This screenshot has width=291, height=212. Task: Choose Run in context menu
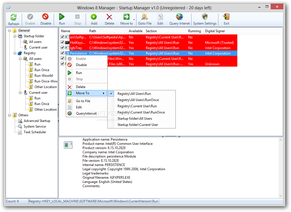point(87,73)
